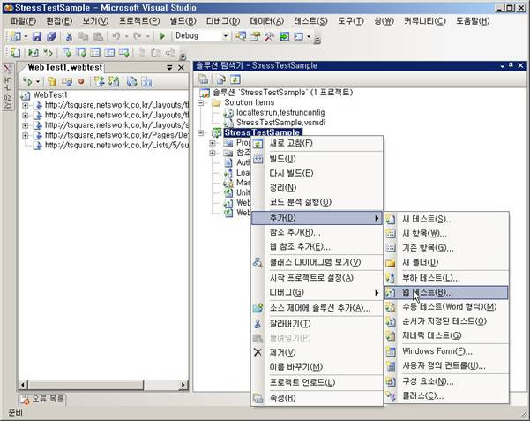Choose 수동 테스트(Word 형식) submenu entry
The width and height of the screenshot is (530, 421).
pos(446,306)
